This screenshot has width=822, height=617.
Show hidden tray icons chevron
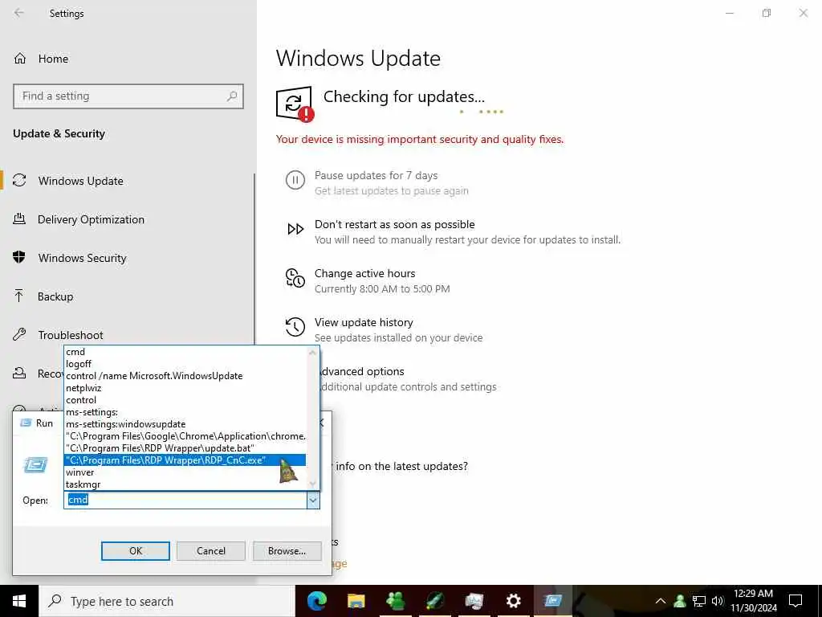pos(661,601)
